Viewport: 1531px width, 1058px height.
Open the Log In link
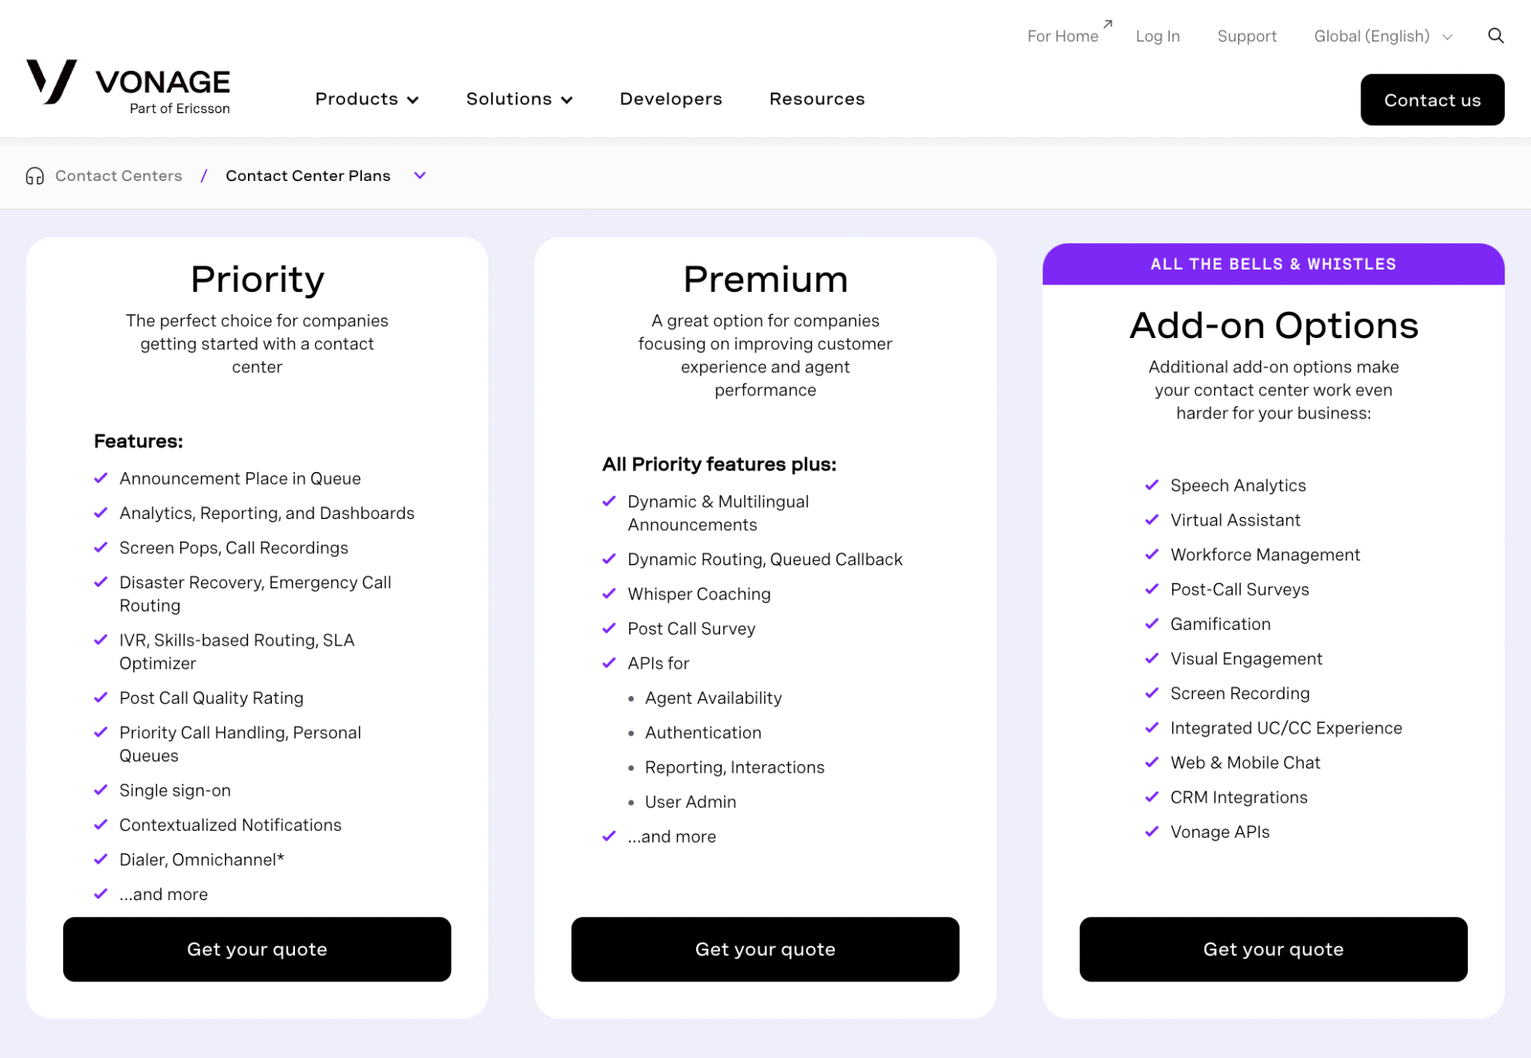coord(1157,36)
